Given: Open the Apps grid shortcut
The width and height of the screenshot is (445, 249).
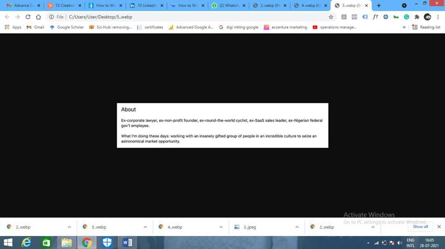Looking at the screenshot, I should (13, 27).
